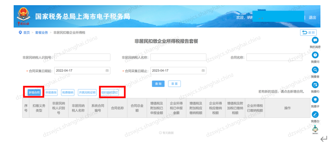Click location pin icon before 首页
Viewport: 333px width, 146px height.
point(20,33)
